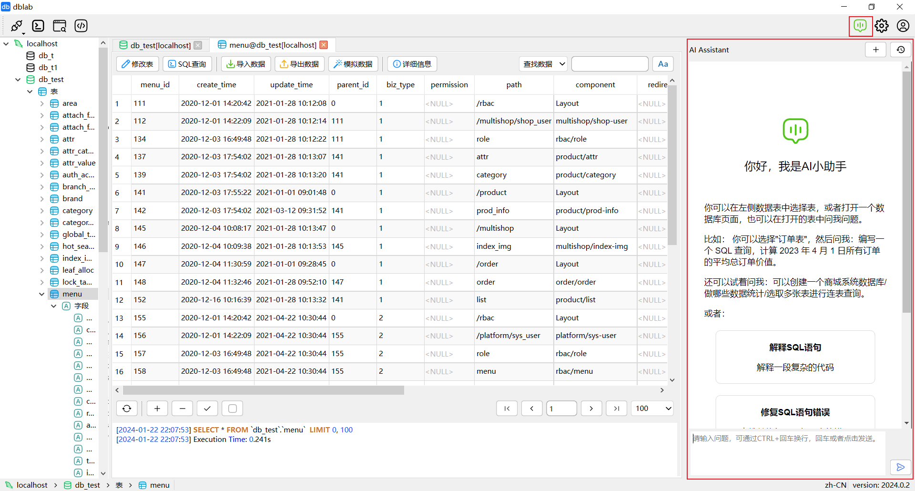The image size is (915, 491).
Task: Open the page size 100 dropdown
Action: (652, 409)
